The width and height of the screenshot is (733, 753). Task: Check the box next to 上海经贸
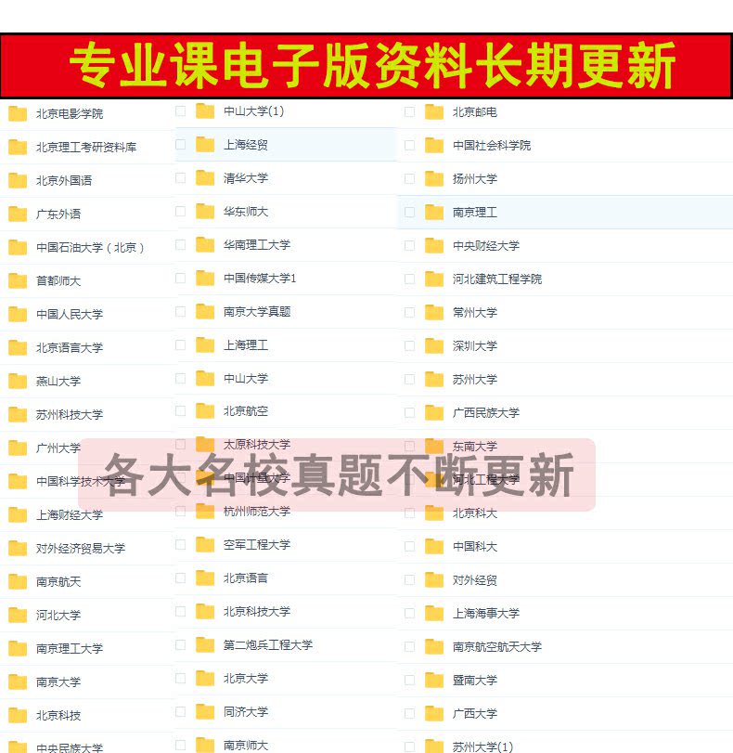coord(181,145)
